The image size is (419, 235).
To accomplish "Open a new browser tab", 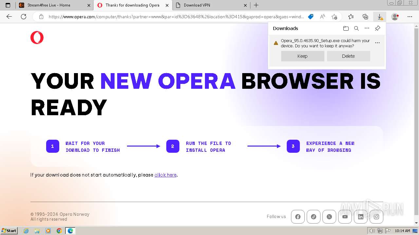I will [x=256, y=5].
